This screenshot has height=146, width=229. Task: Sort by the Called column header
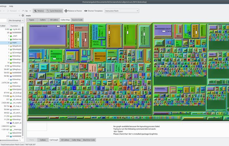pyautogui.click(x=4, y=26)
